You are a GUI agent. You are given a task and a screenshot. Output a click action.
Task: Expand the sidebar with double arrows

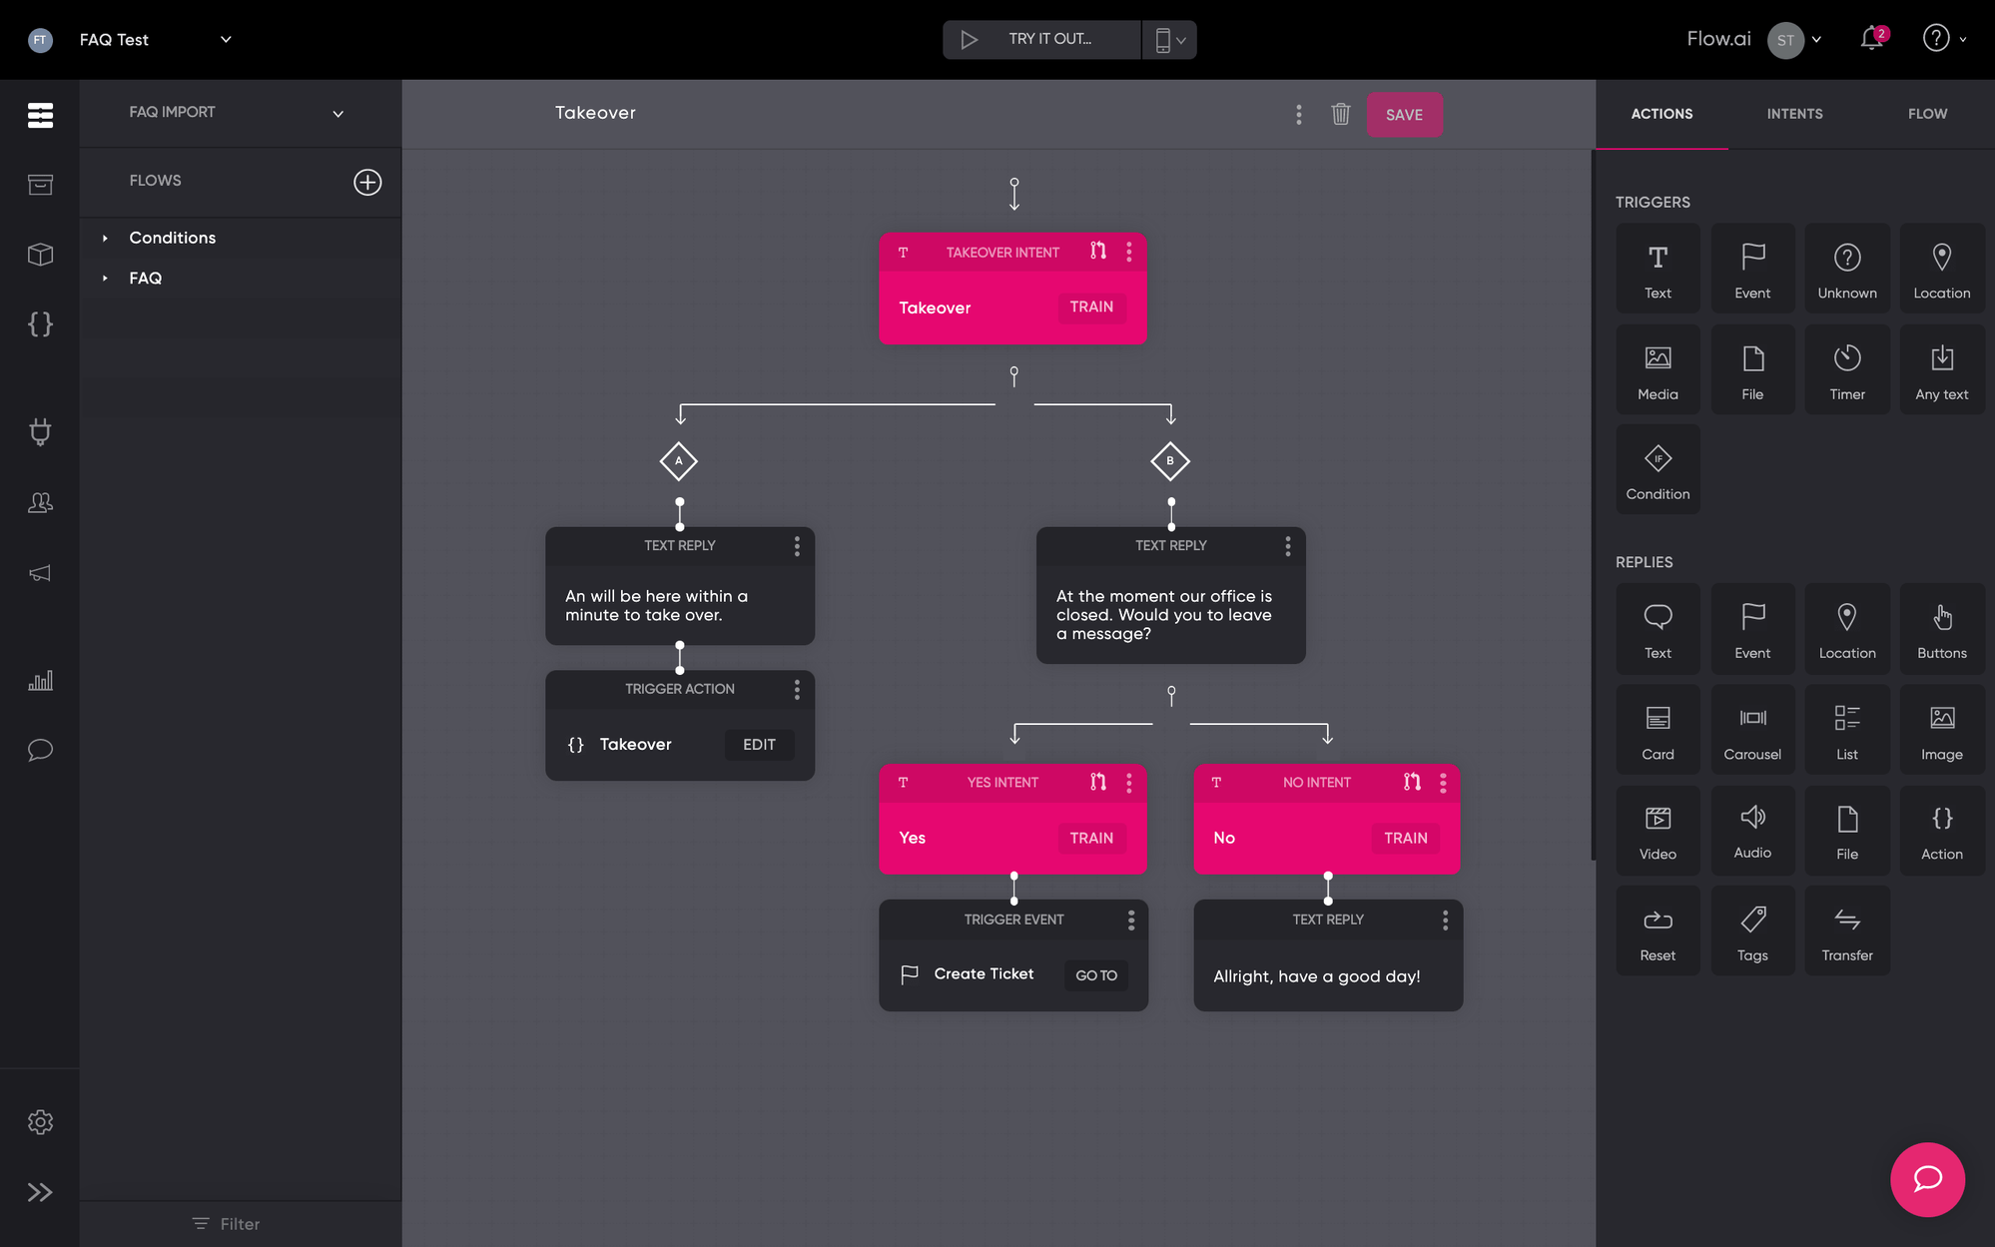tap(40, 1192)
